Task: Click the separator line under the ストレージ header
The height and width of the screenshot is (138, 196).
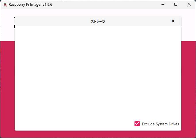Action: [98, 26]
